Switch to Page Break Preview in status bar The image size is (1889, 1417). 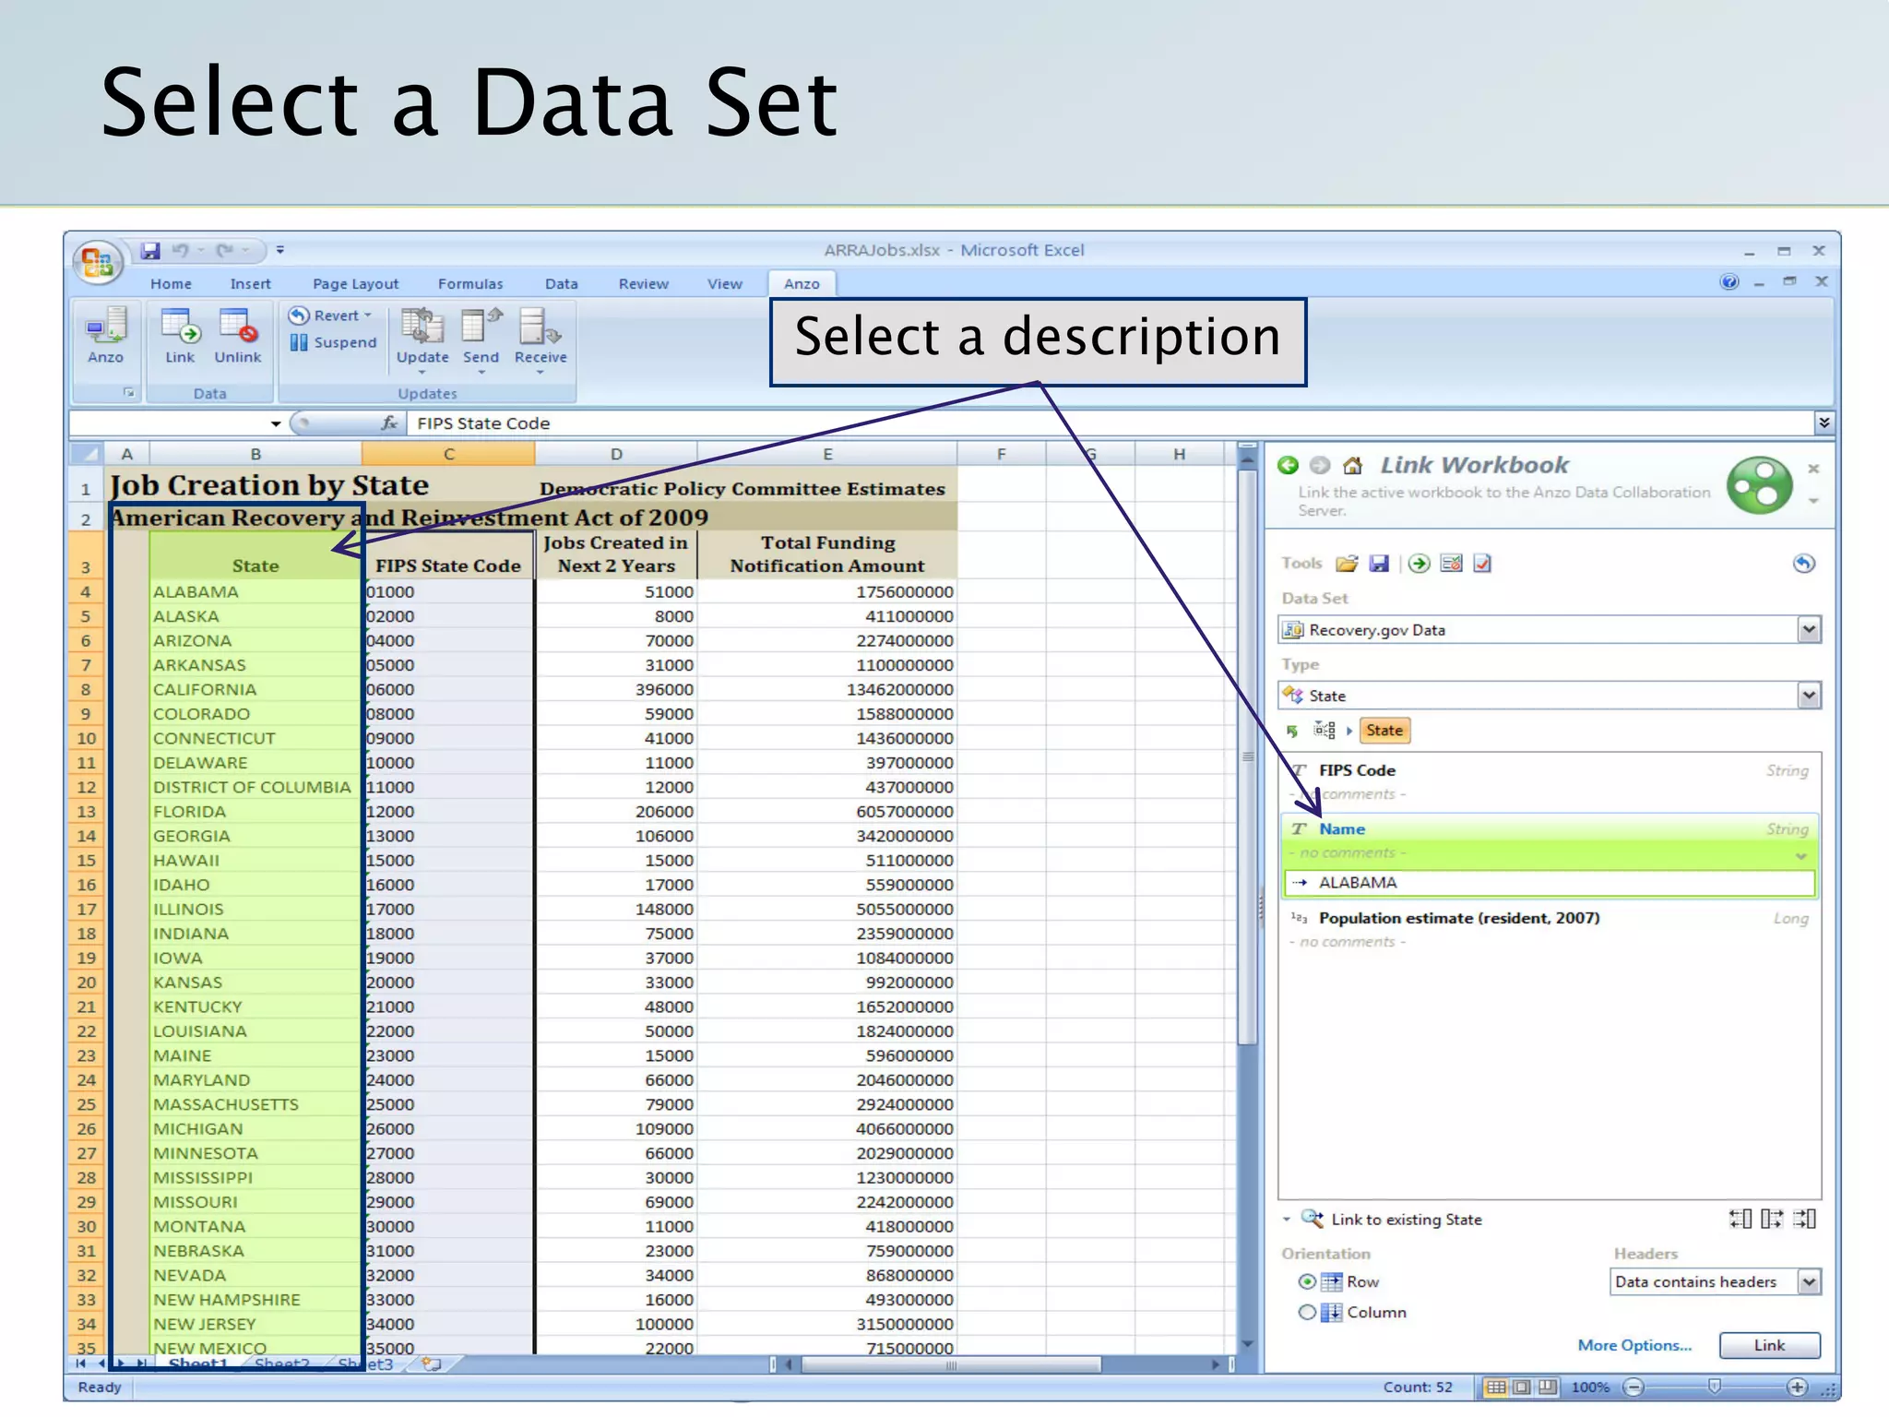1547,1387
